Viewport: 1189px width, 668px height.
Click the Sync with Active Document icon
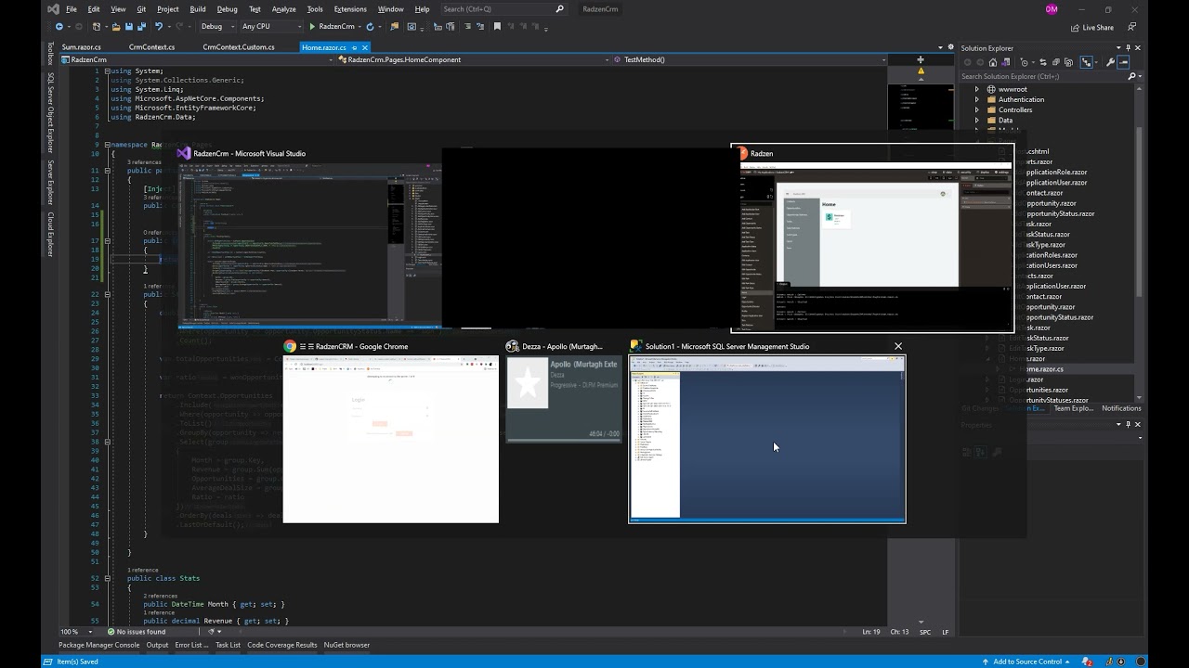coord(1043,62)
